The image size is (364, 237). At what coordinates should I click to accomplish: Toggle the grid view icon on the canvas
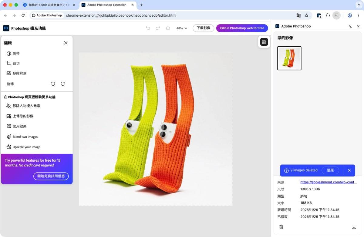[x=264, y=42]
